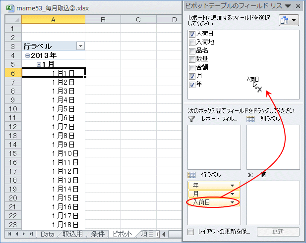Check the 入荷地 field checkbox
Viewport: 306px width, 243px height.
click(192, 43)
